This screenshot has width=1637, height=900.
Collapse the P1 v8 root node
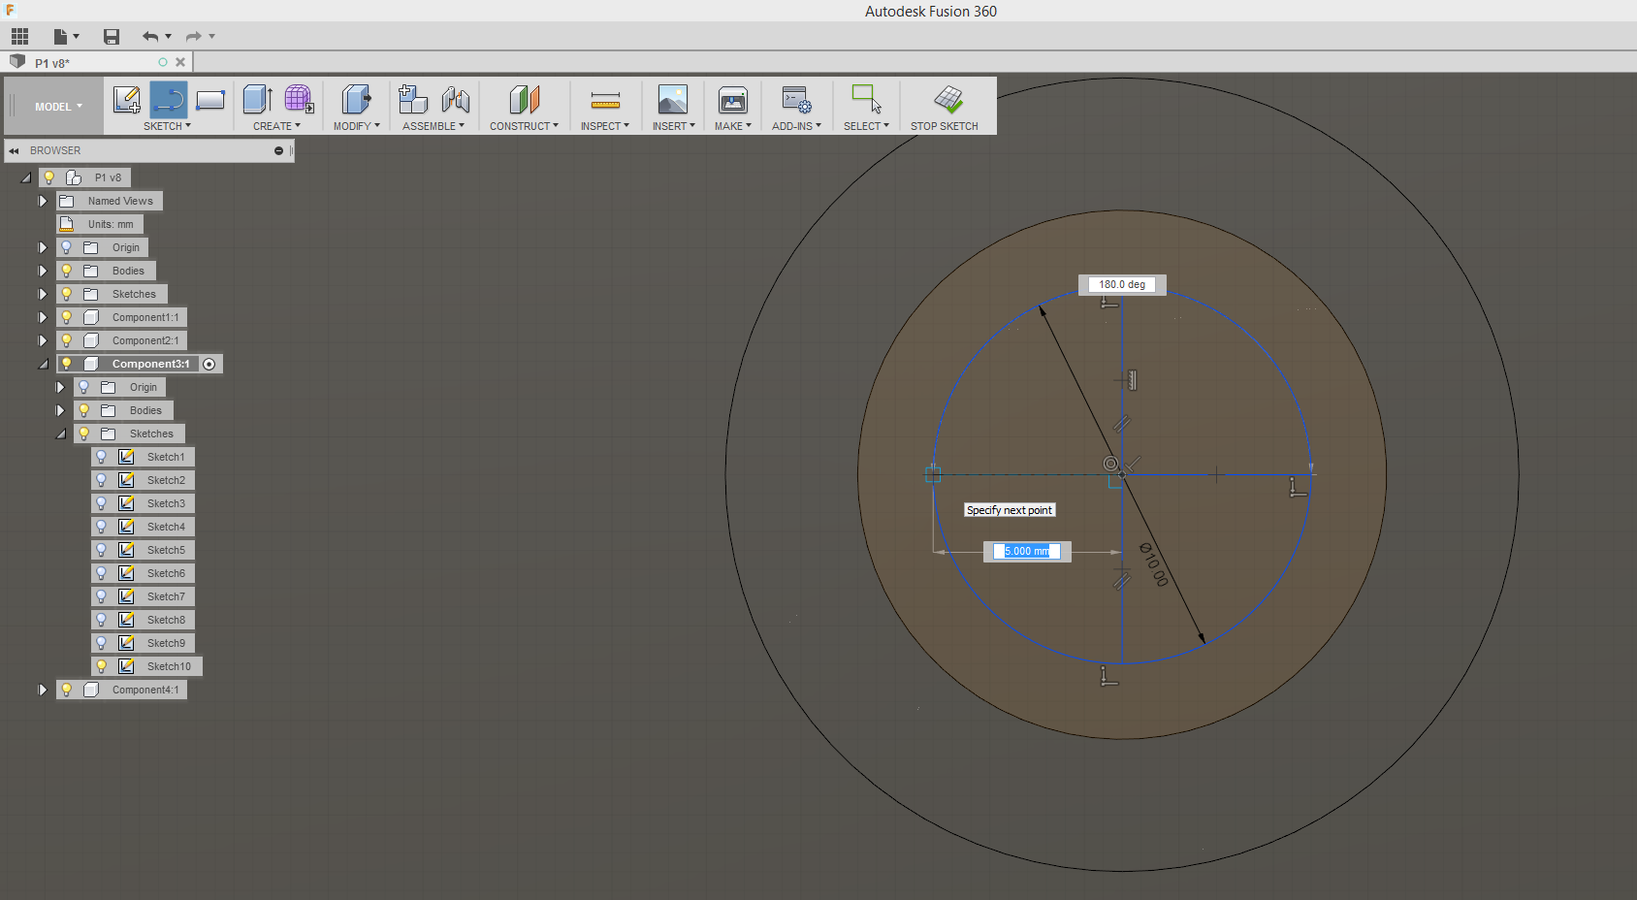coord(25,177)
